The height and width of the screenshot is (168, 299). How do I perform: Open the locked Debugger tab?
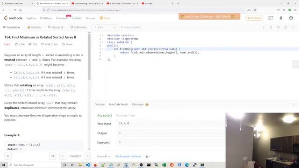(x=140, y=105)
